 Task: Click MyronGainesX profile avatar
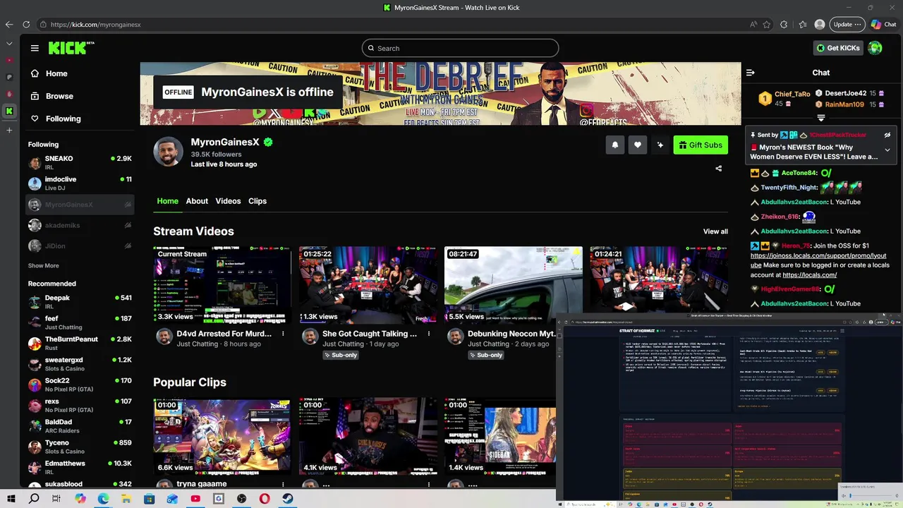pos(169,152)
